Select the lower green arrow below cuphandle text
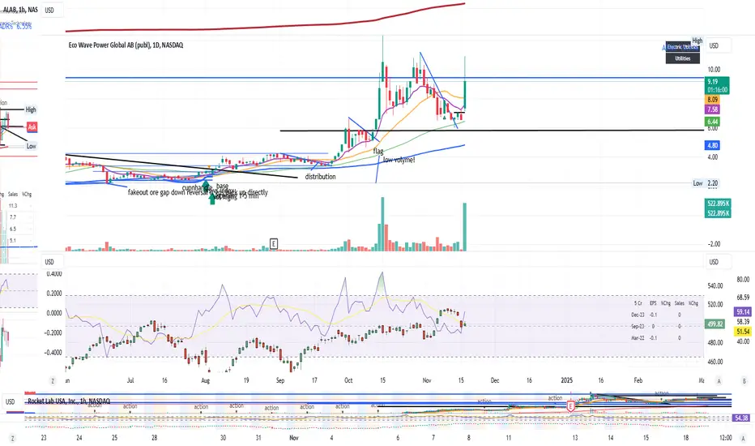The width and height of the screenshot is (755, 446). tap(212, 198)
